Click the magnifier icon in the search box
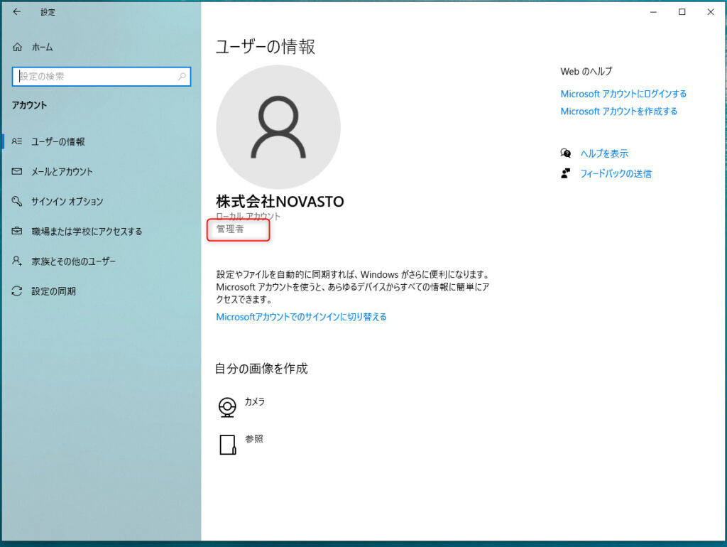 (x=182, y=77)
